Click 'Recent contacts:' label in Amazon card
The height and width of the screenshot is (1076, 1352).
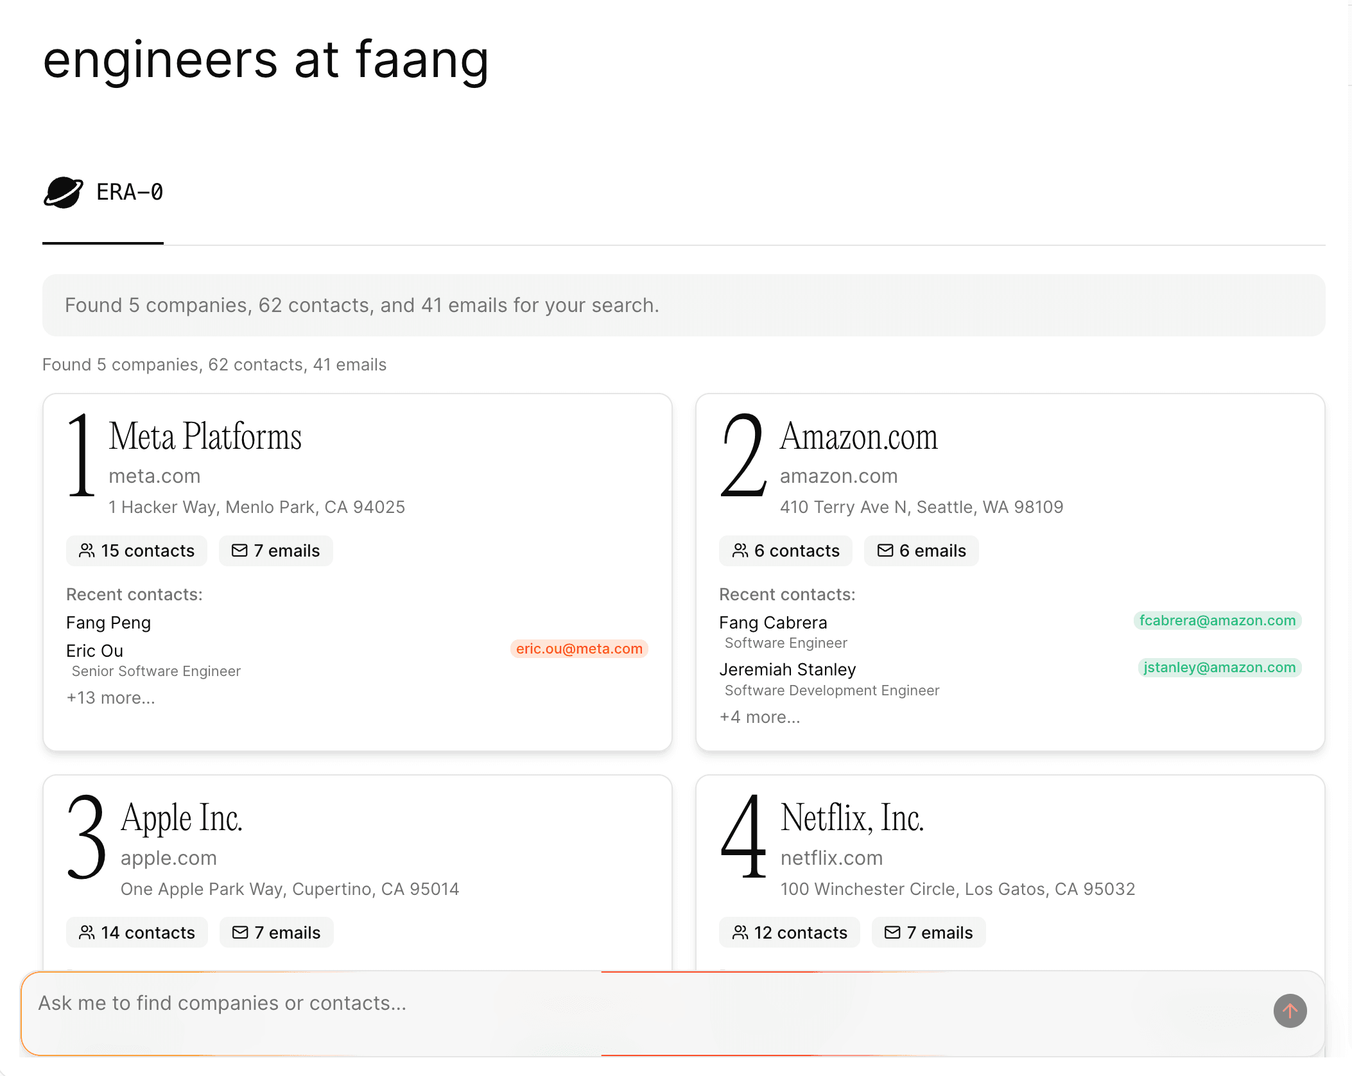787,594
